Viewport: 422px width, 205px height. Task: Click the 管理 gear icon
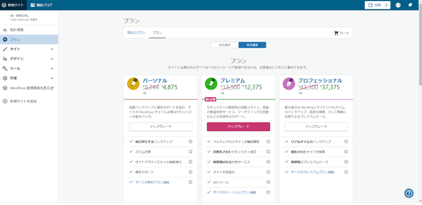point(5,78)
